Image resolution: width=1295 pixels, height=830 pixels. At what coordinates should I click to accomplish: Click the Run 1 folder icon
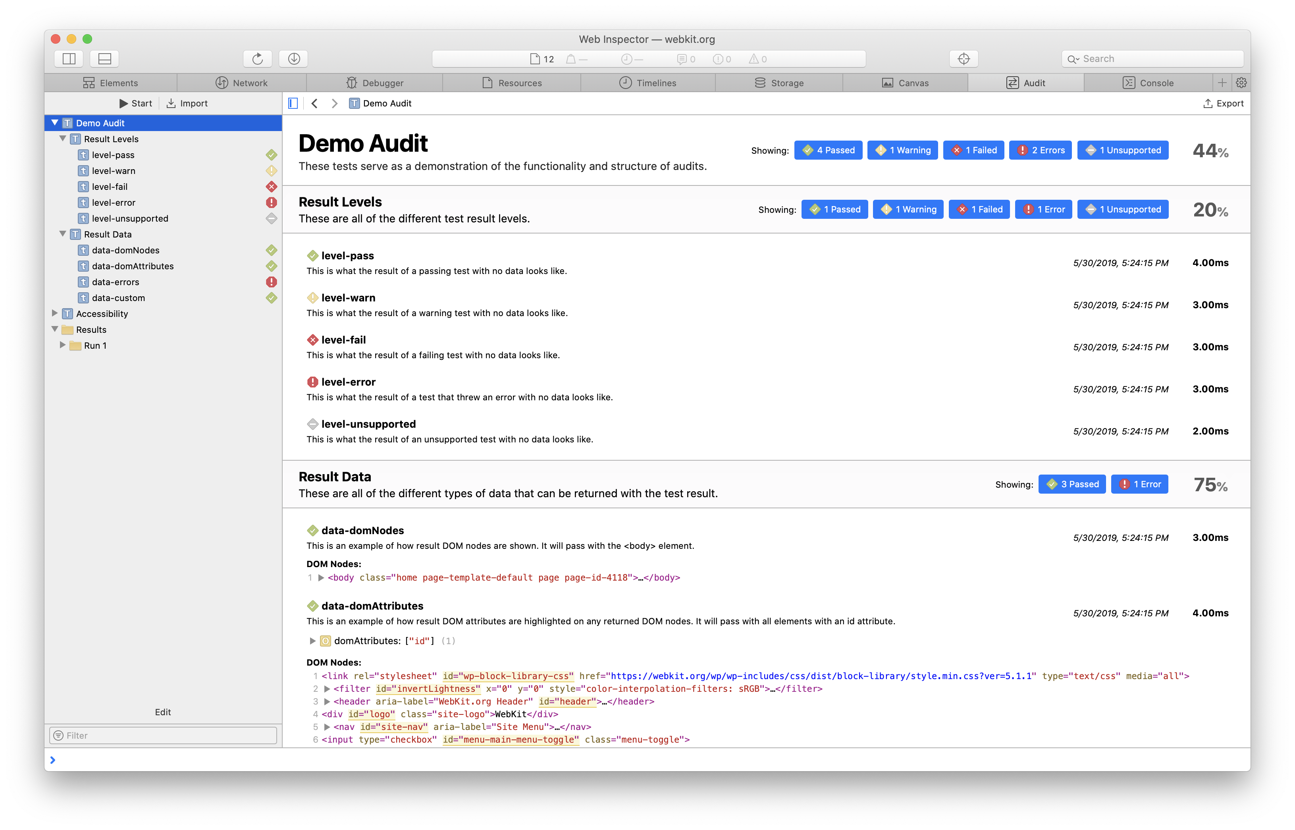coord(75,346)
